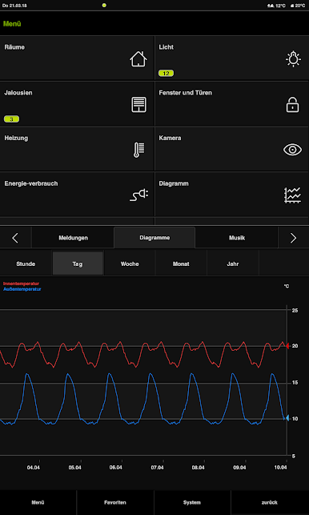The image size is (309, 515).
Task: Switch to the Diagramme tab
Action: 154,237
